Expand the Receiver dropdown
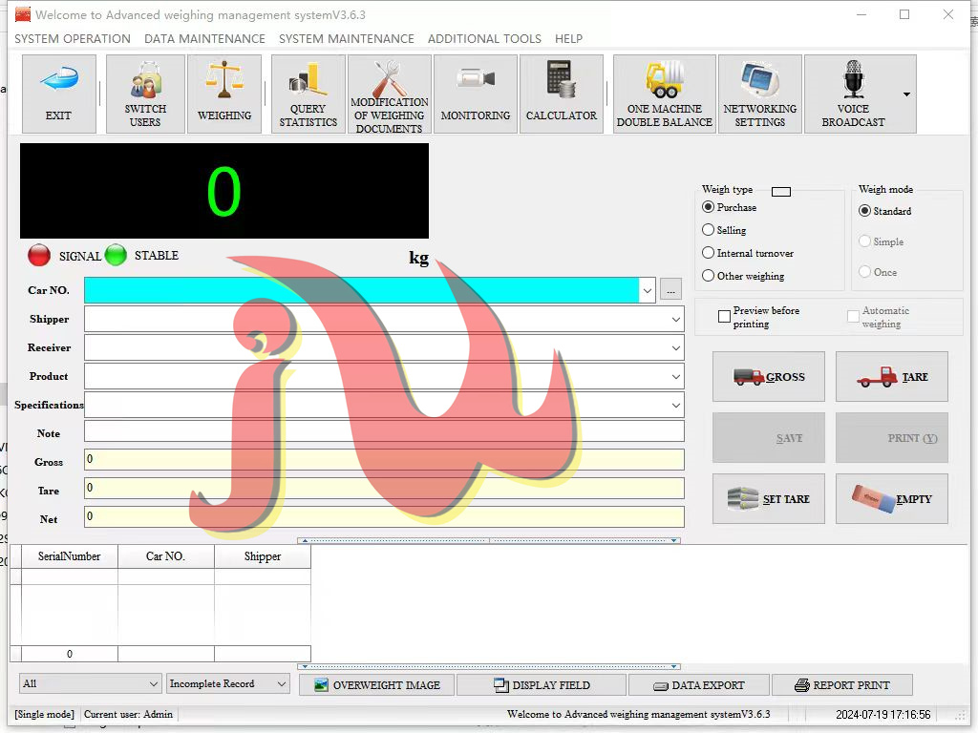 tap(675, 347)
